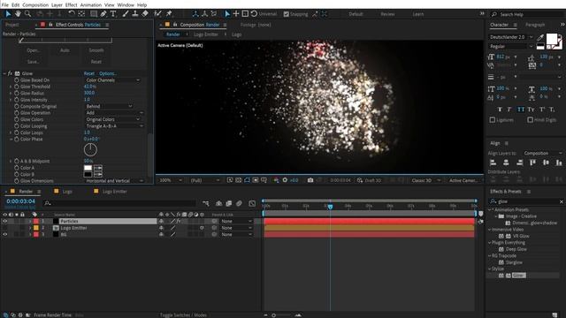Viewport: 566px width, 318px height.
Task: Select the Brush tool
Action: coord(126,14)
